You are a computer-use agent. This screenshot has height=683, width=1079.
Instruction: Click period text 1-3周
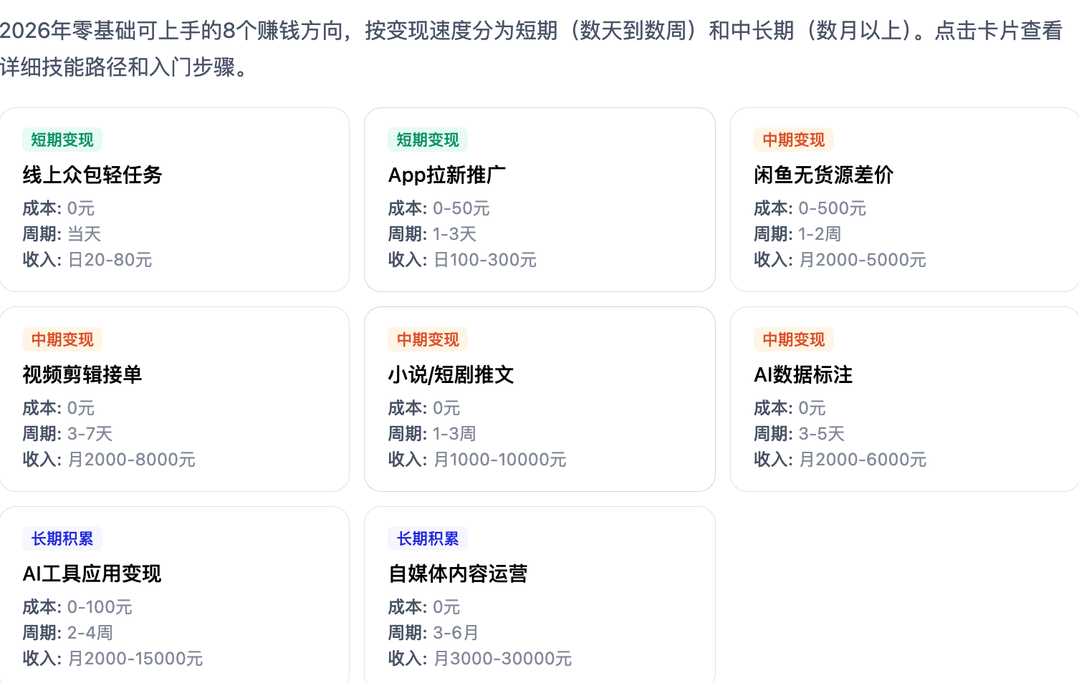click(455, 434)
